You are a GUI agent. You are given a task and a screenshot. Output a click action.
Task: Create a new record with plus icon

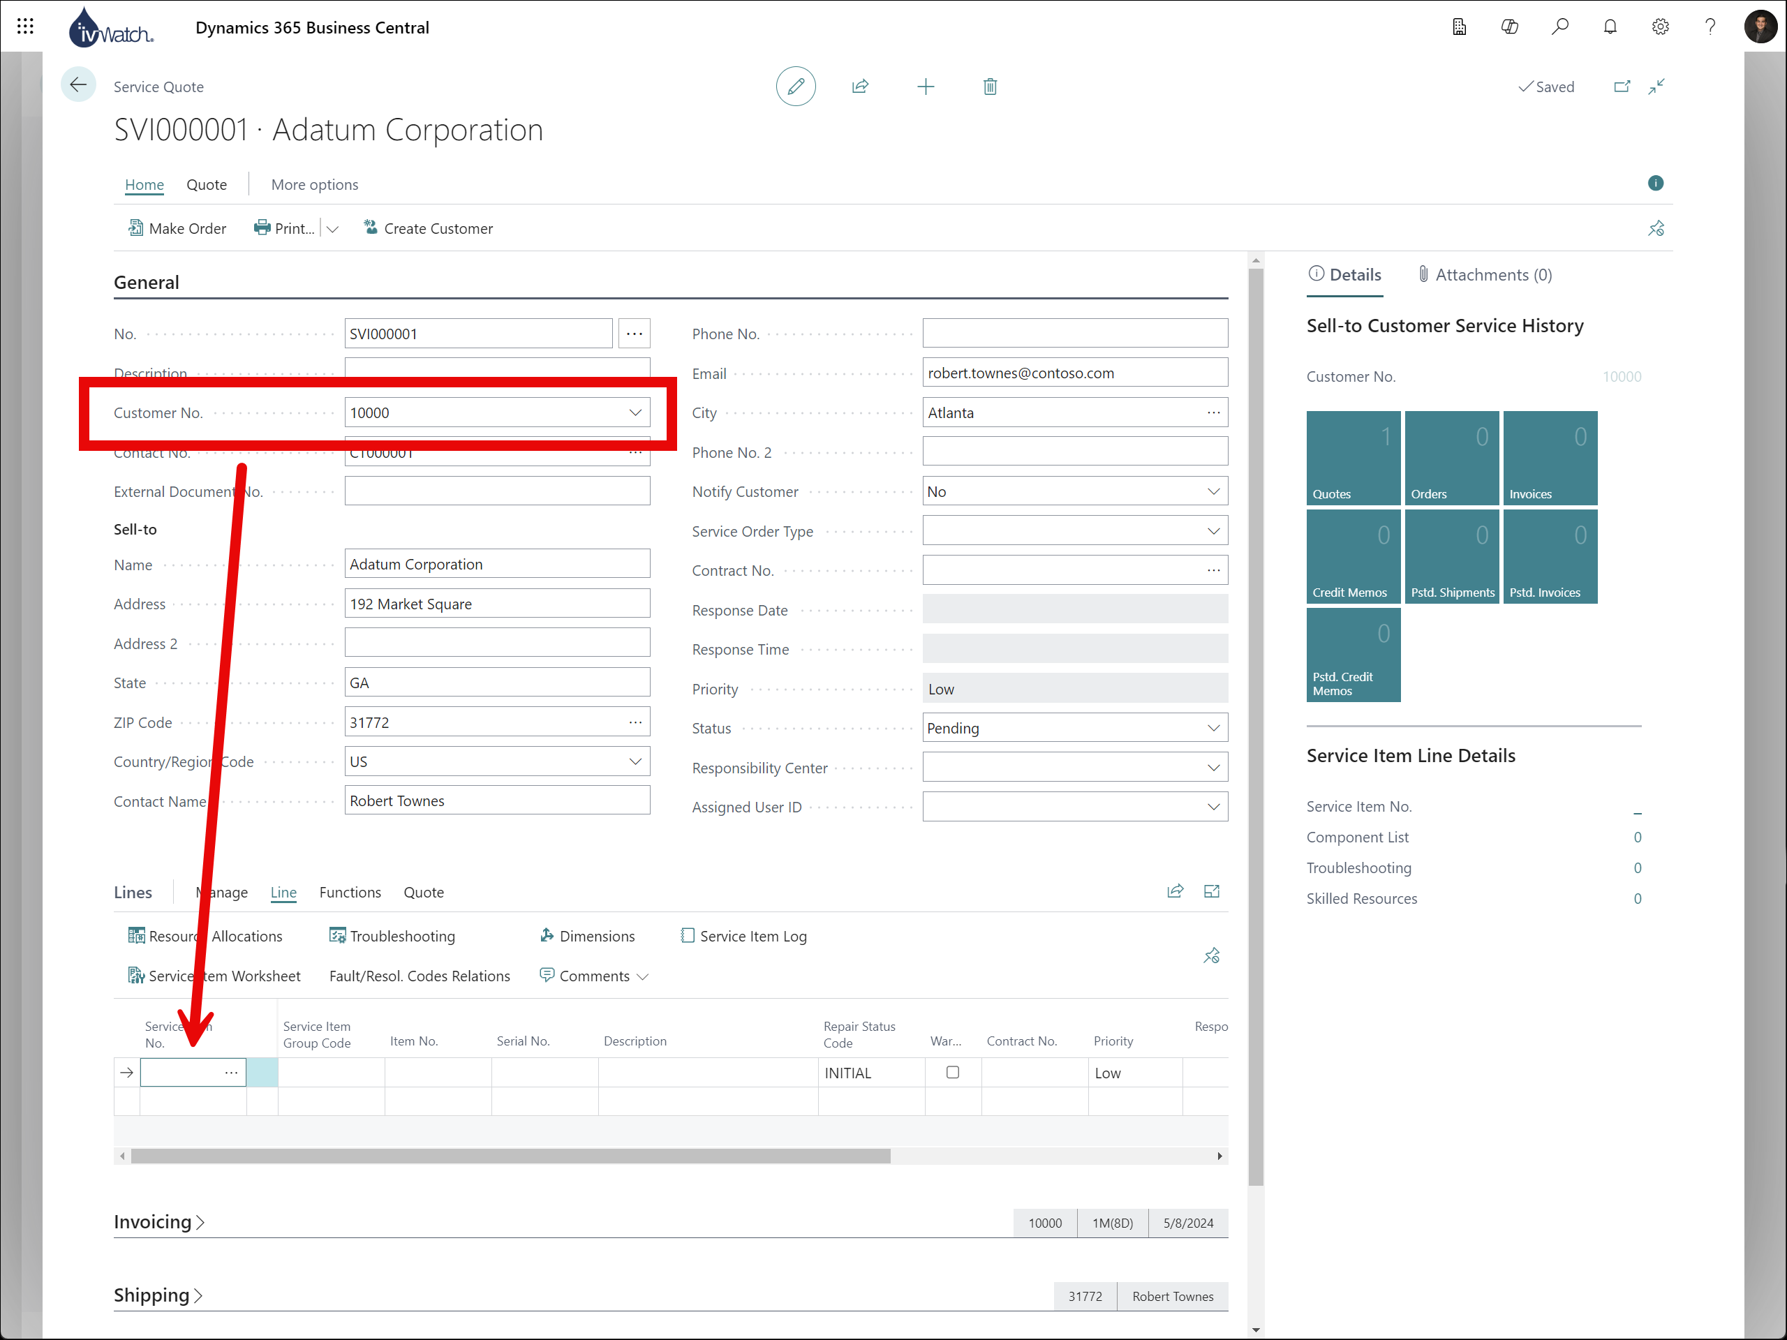(x=926, y=87)
